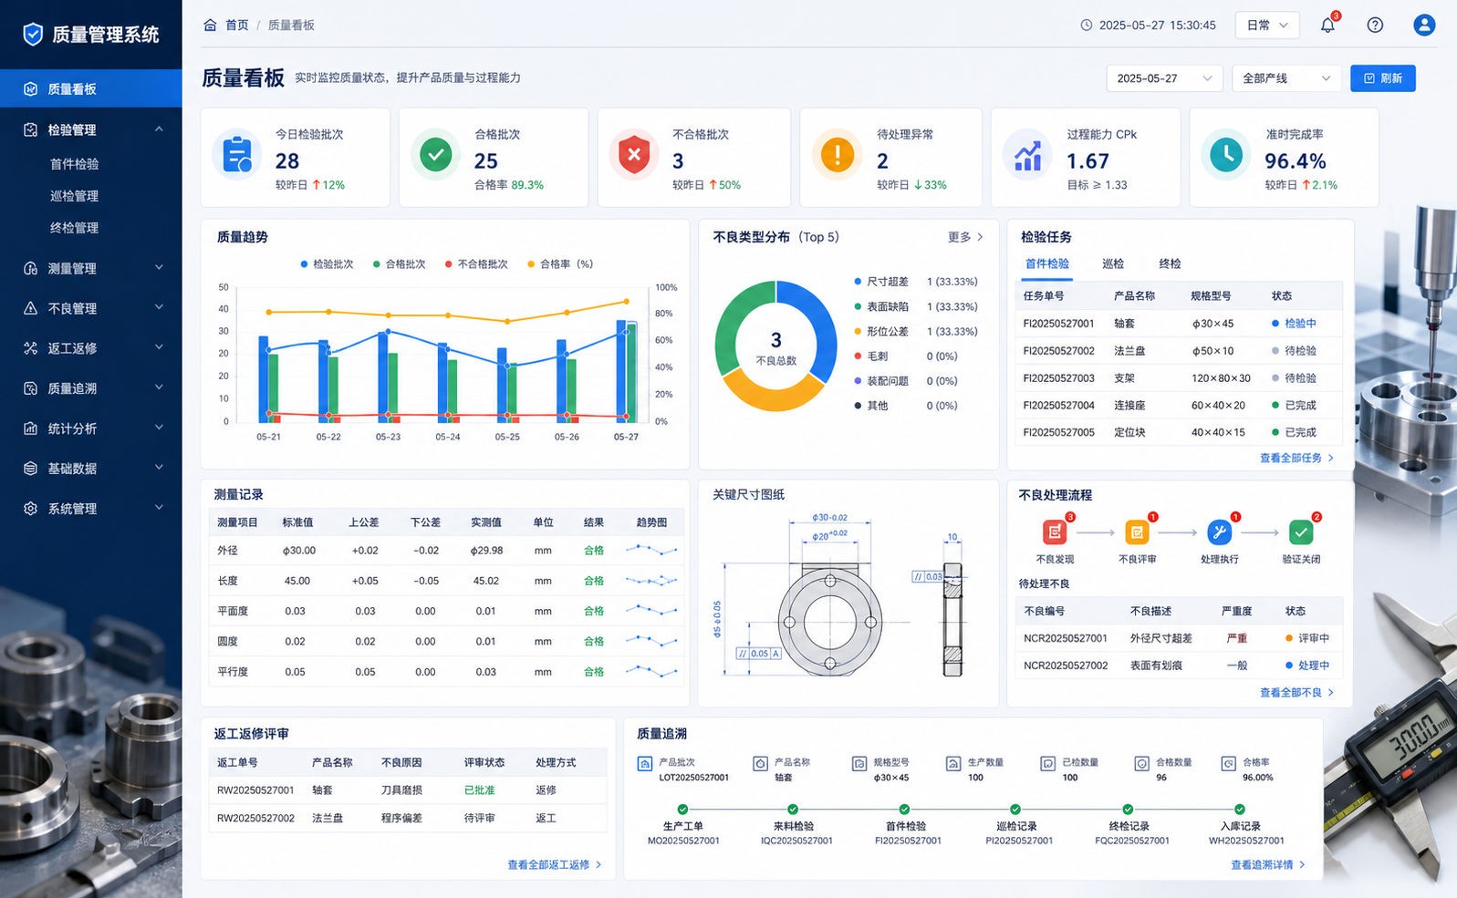Switch to the 巡检 tab in 检验任务

pos(1113,264)
